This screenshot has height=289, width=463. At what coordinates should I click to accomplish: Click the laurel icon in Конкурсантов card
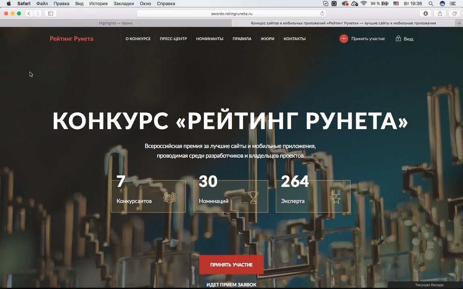click(170, 197)
